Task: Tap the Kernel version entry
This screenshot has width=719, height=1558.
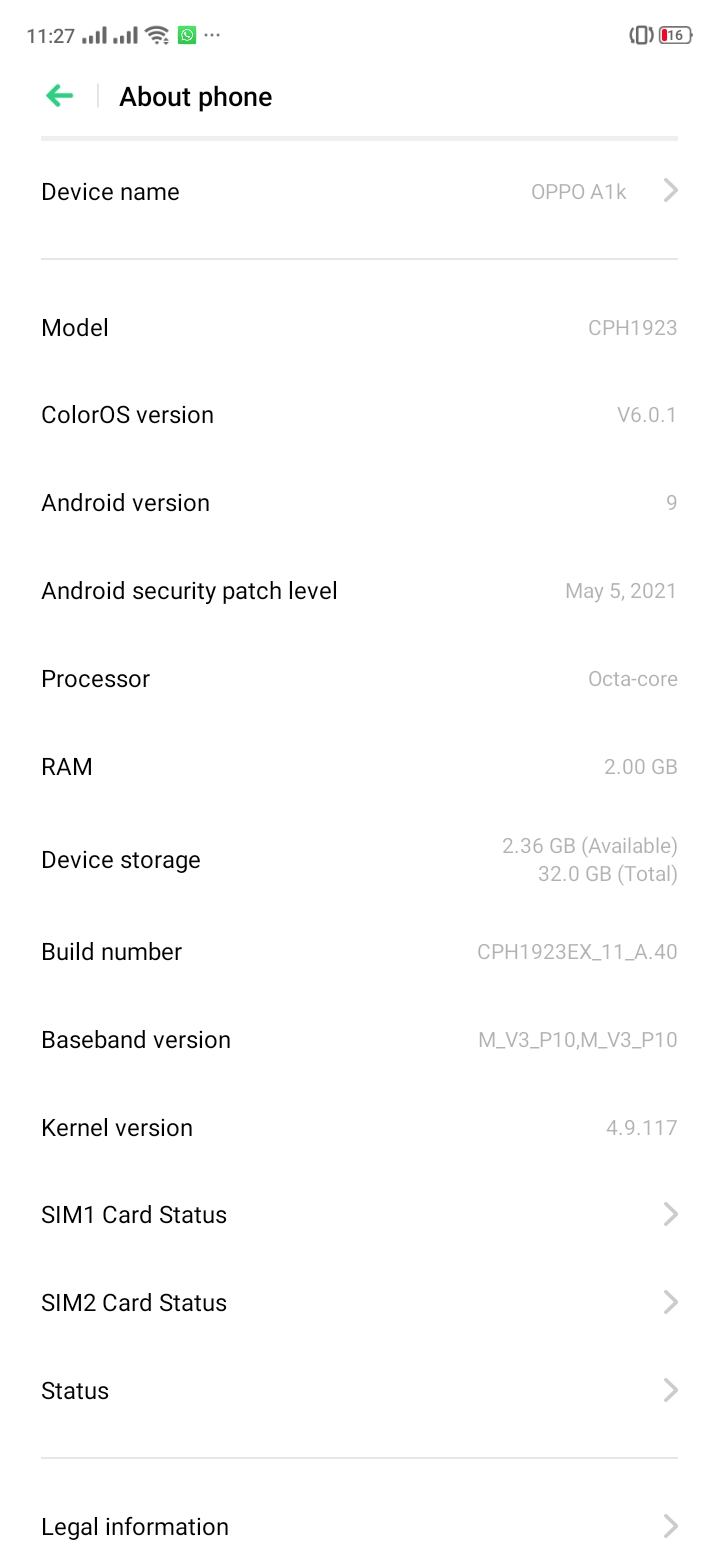Action: click(x=359, y=1127)
